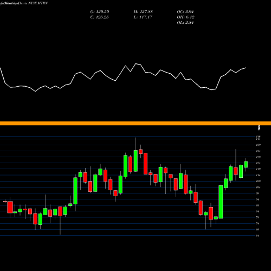Select the 84 price axis label
271x271 pixels.
click(x=258, y=211)
